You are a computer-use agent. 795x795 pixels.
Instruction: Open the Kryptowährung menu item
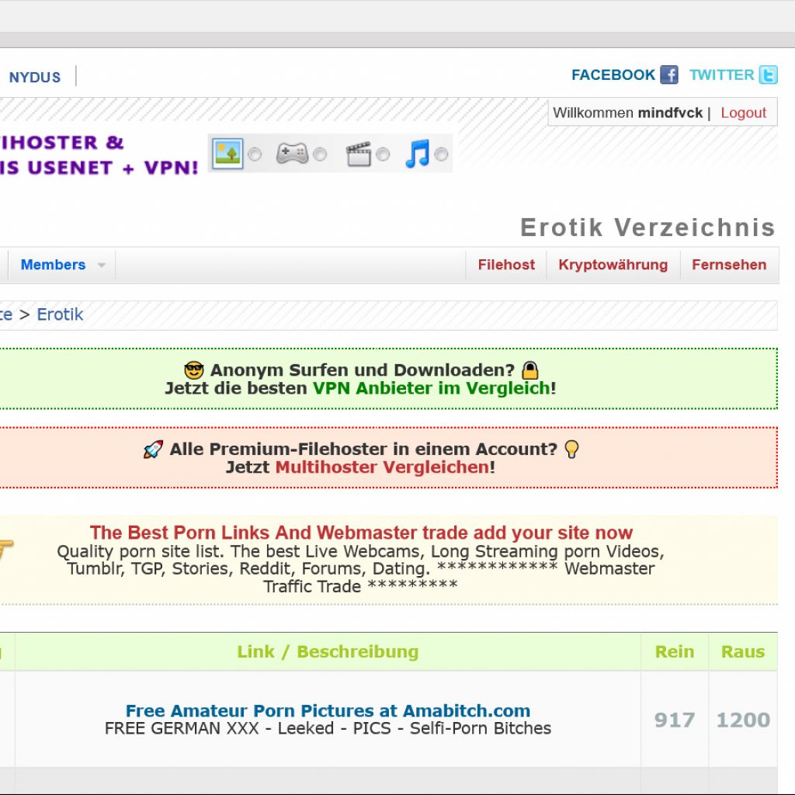613,265
